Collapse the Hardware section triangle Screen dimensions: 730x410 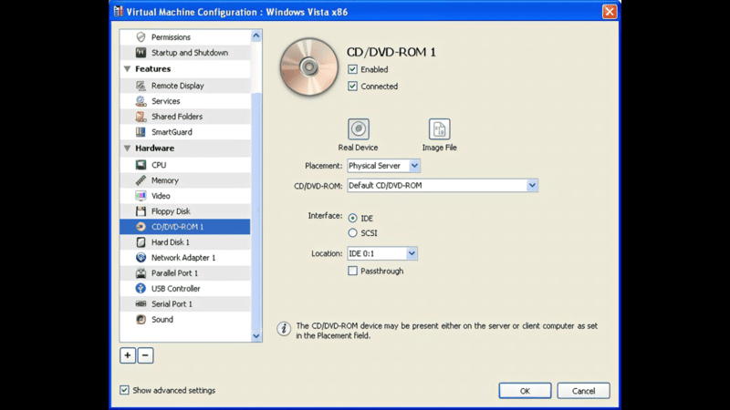point(127,149)
